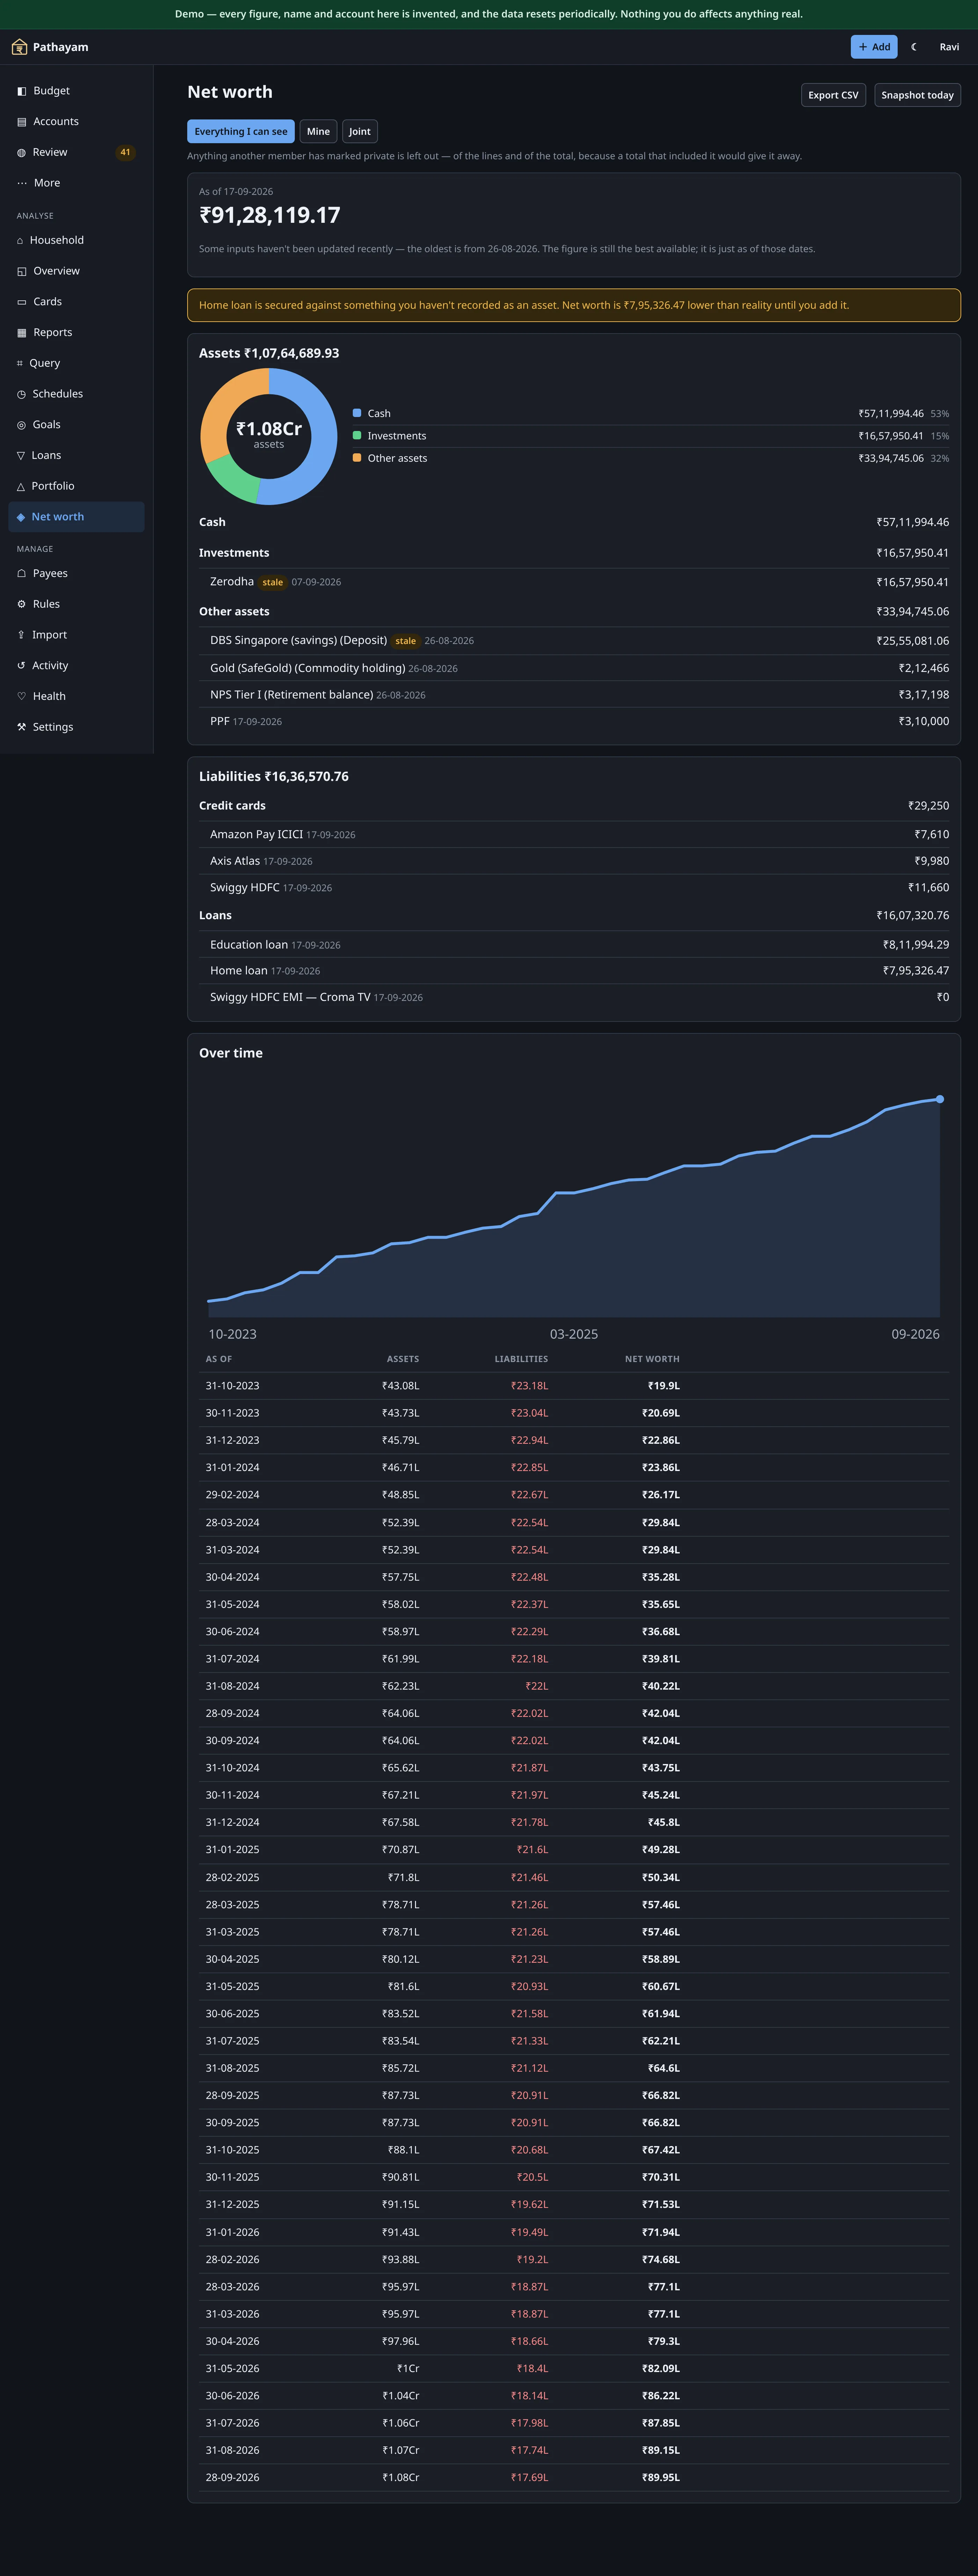The width and height of the screenshot is (978, 2576).
Task: Select the 31-10-2023 history row
Action: click(x=574, y=1386)
